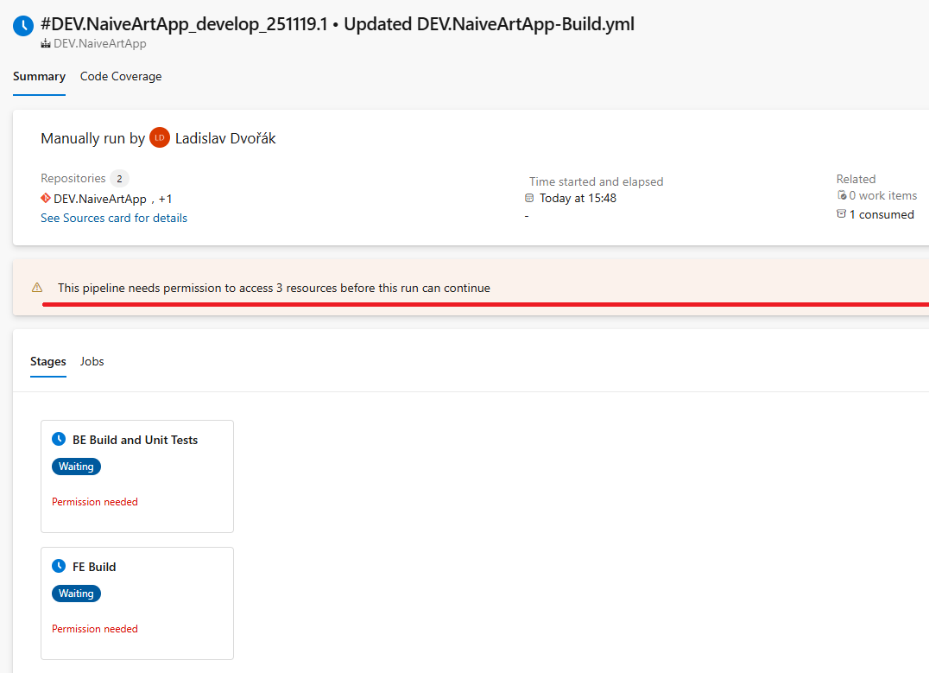Click the Waiting badge on BE Build stage
Image resolution: width=929 pixels, height=673 pixels.
[x=77, y=467]
